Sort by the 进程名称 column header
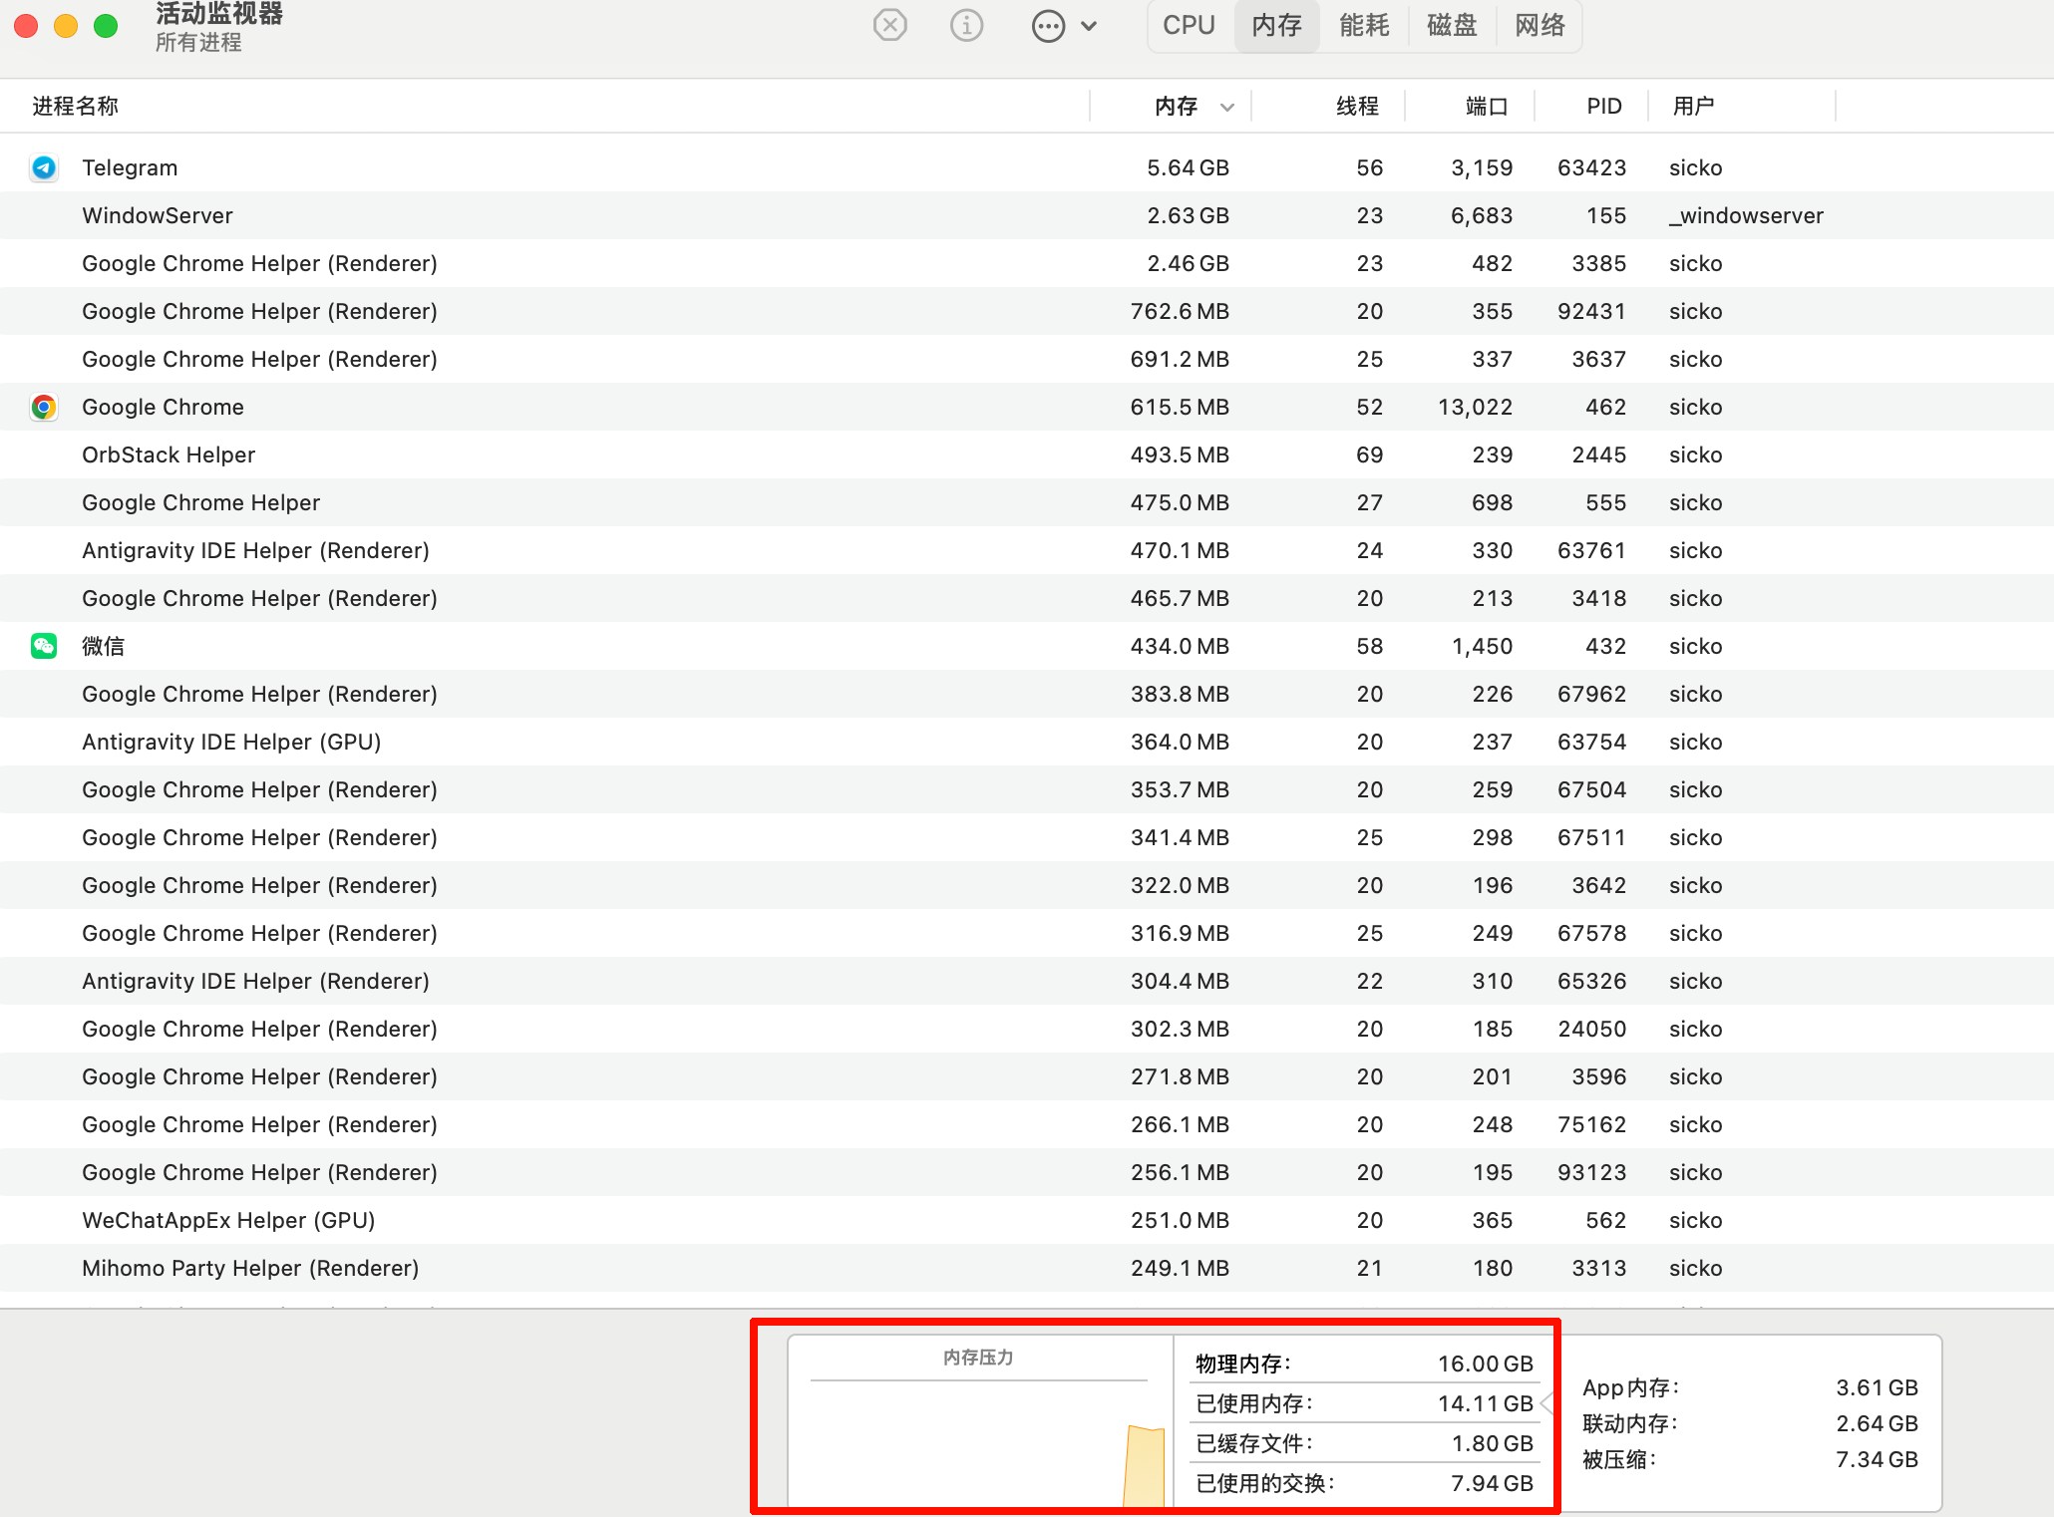2054x1517 pixels. [x=76, y=106]
